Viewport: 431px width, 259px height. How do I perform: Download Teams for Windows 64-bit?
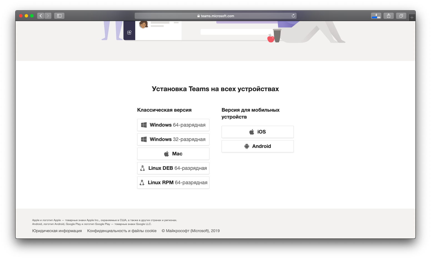[x=173, y=125]
